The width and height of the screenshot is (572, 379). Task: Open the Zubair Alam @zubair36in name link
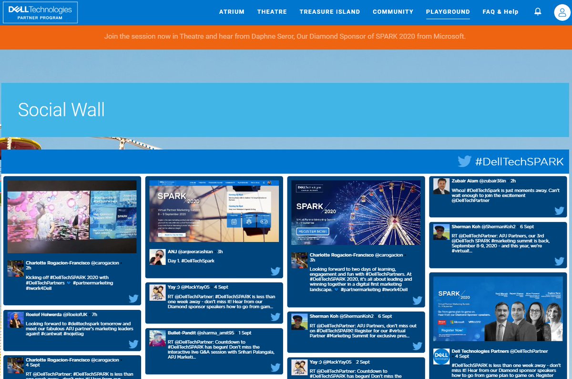click(479, 181)
